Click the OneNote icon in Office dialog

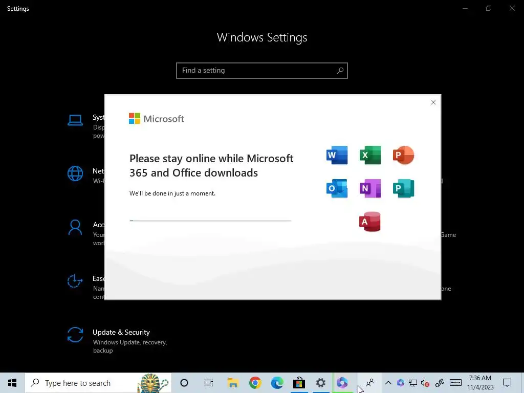pos(370,188)
